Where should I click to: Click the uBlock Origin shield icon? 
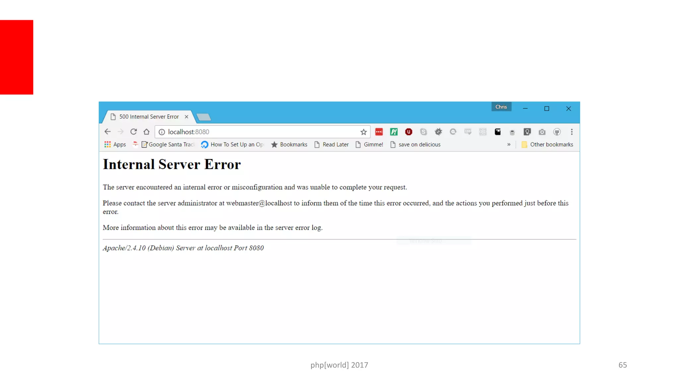[x=408, y=132]
